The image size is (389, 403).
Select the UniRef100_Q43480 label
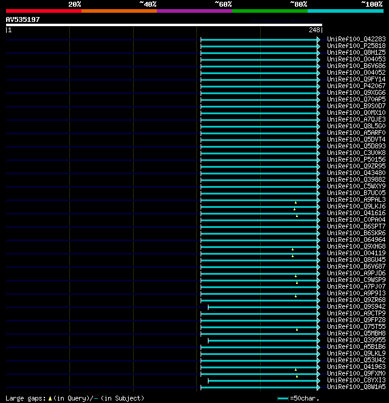point(356,173)
